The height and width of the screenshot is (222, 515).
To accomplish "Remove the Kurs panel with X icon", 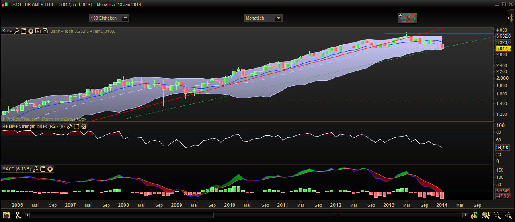I will pyautogui.click(x=31, y=31).
